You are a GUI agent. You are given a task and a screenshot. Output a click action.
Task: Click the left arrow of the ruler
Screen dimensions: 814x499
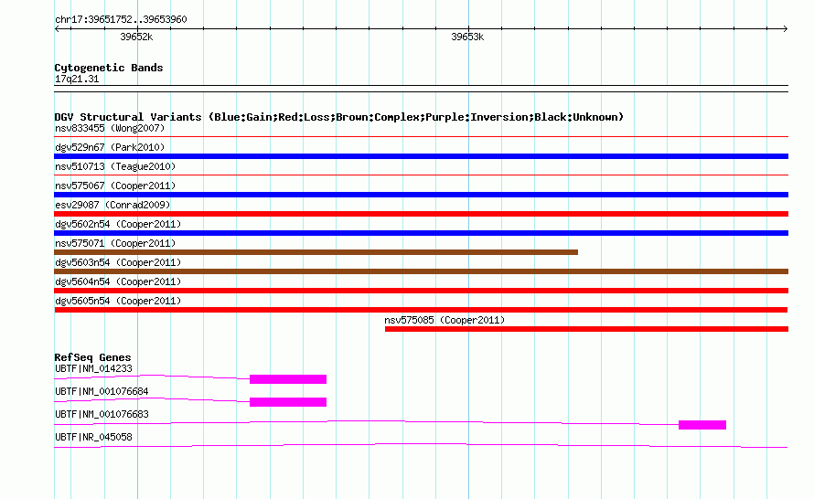click(57, 29)
